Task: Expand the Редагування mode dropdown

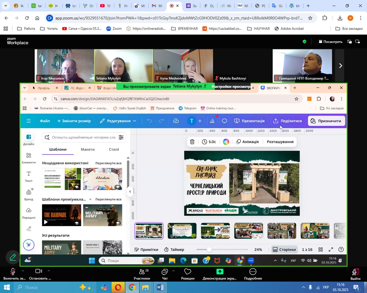Action: (x=118, y=121)
